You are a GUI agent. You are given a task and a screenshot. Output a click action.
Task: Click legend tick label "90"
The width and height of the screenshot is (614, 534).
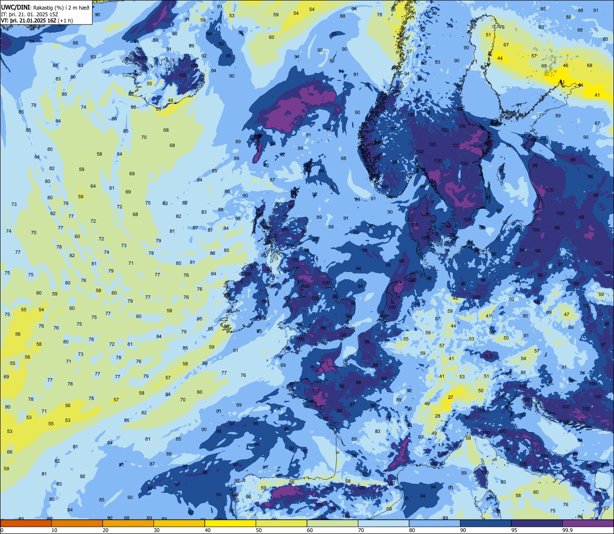point(463,530)
